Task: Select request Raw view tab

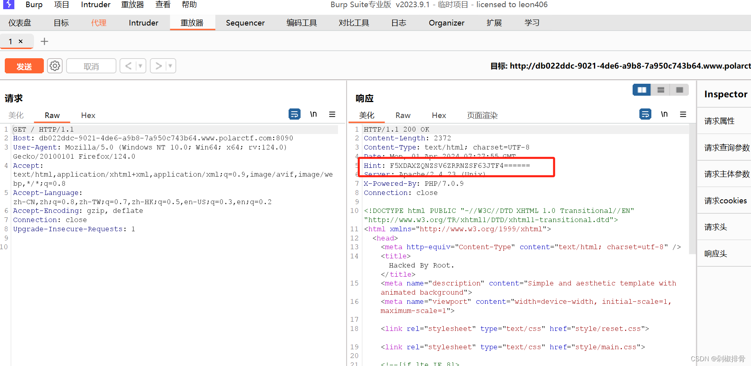Action: (x=52, y=115)
